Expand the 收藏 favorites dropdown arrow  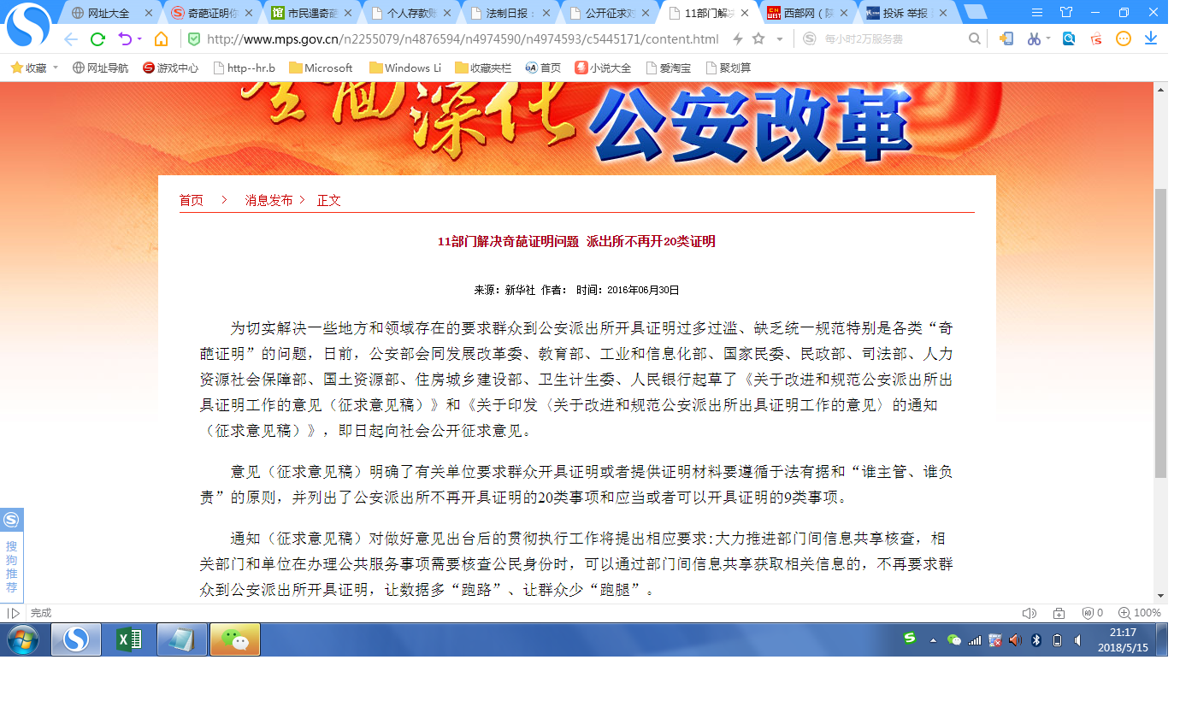56,68
